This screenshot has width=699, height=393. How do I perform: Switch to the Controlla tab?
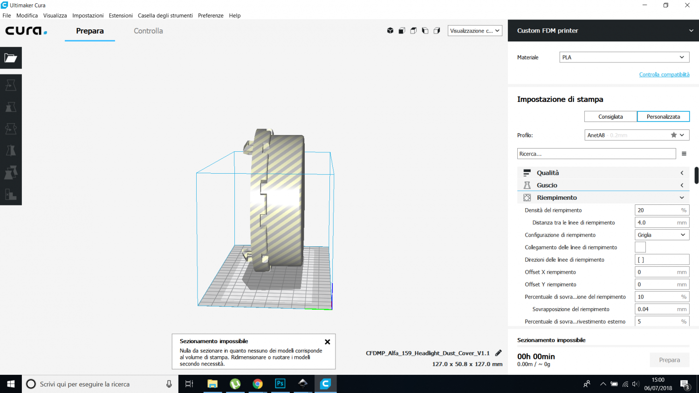tap(148, 31)
